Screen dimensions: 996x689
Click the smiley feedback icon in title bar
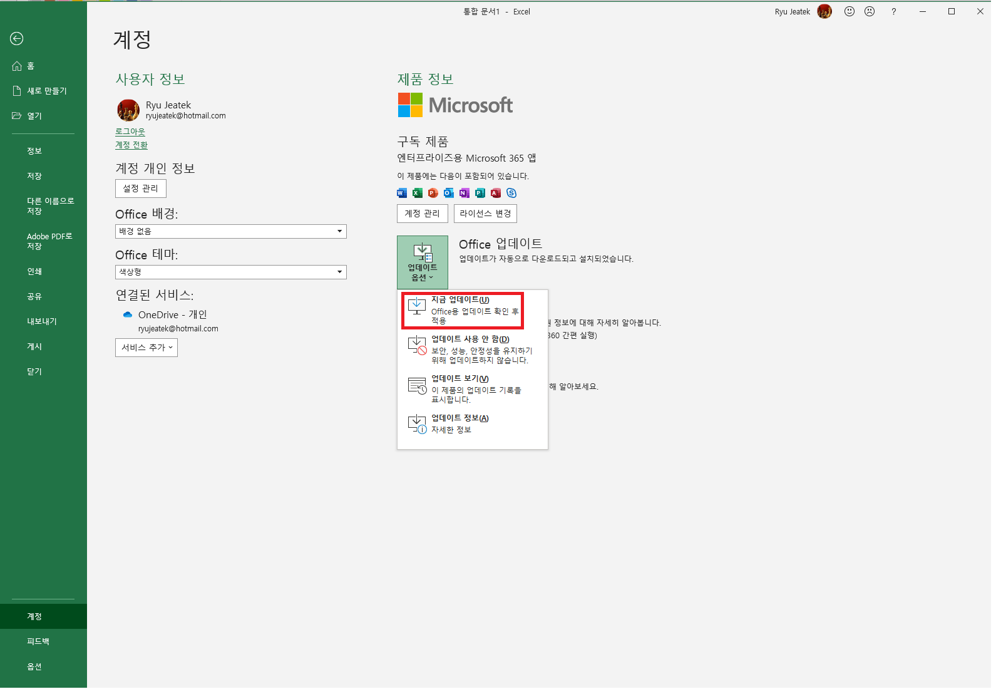pos(850,11)
